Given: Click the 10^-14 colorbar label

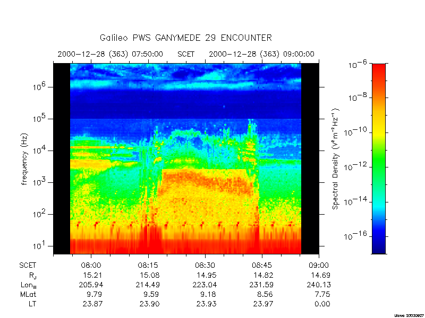Looking at the screenshot, I should pos(355,201).
